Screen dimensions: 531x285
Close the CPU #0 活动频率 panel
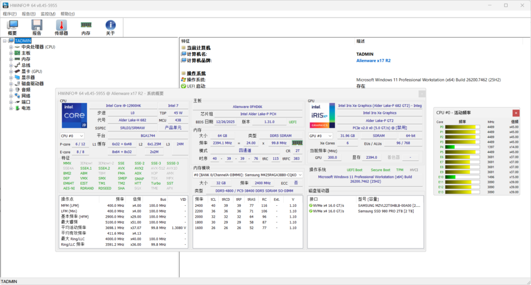516,113
